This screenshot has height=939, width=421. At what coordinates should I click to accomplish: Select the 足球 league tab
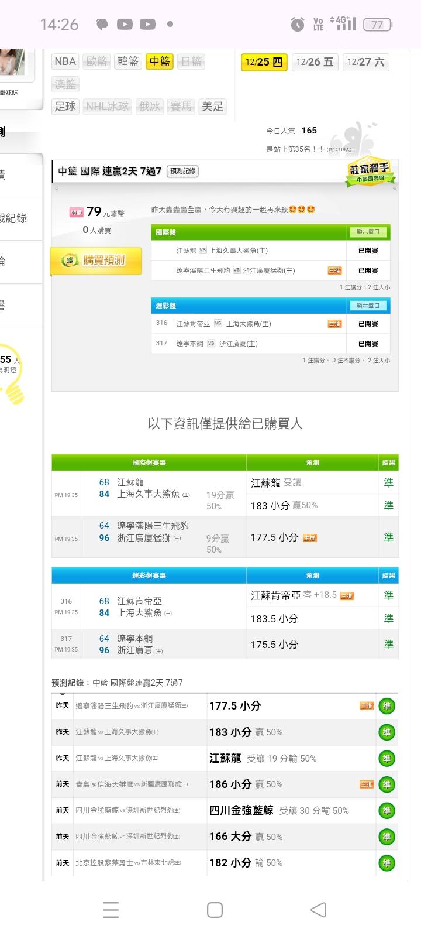click(x=65, y=107)
